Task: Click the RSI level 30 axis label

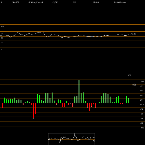Action: tap(2, 43)
